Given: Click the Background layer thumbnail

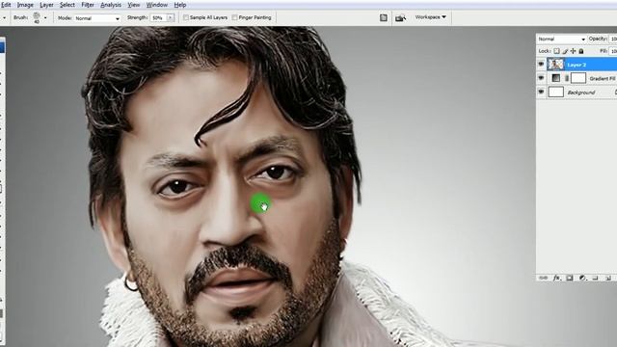Looking at the screenshot, I should [556, 92].
